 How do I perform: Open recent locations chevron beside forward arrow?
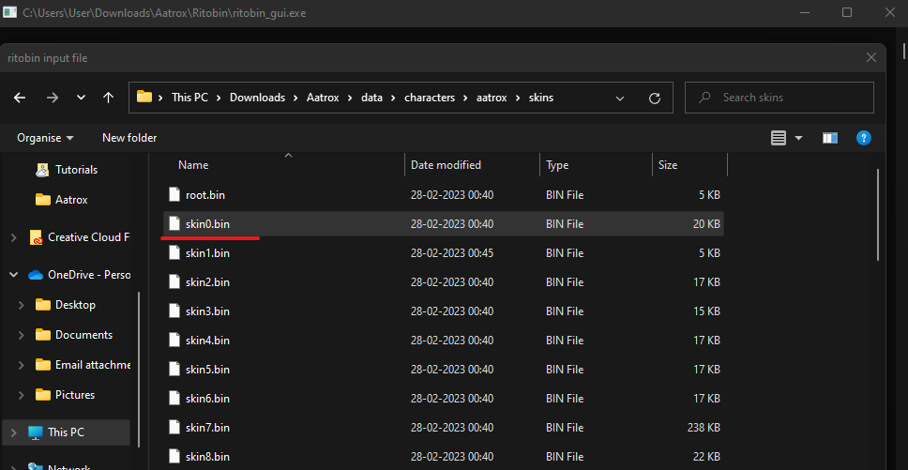pos(81,98)
